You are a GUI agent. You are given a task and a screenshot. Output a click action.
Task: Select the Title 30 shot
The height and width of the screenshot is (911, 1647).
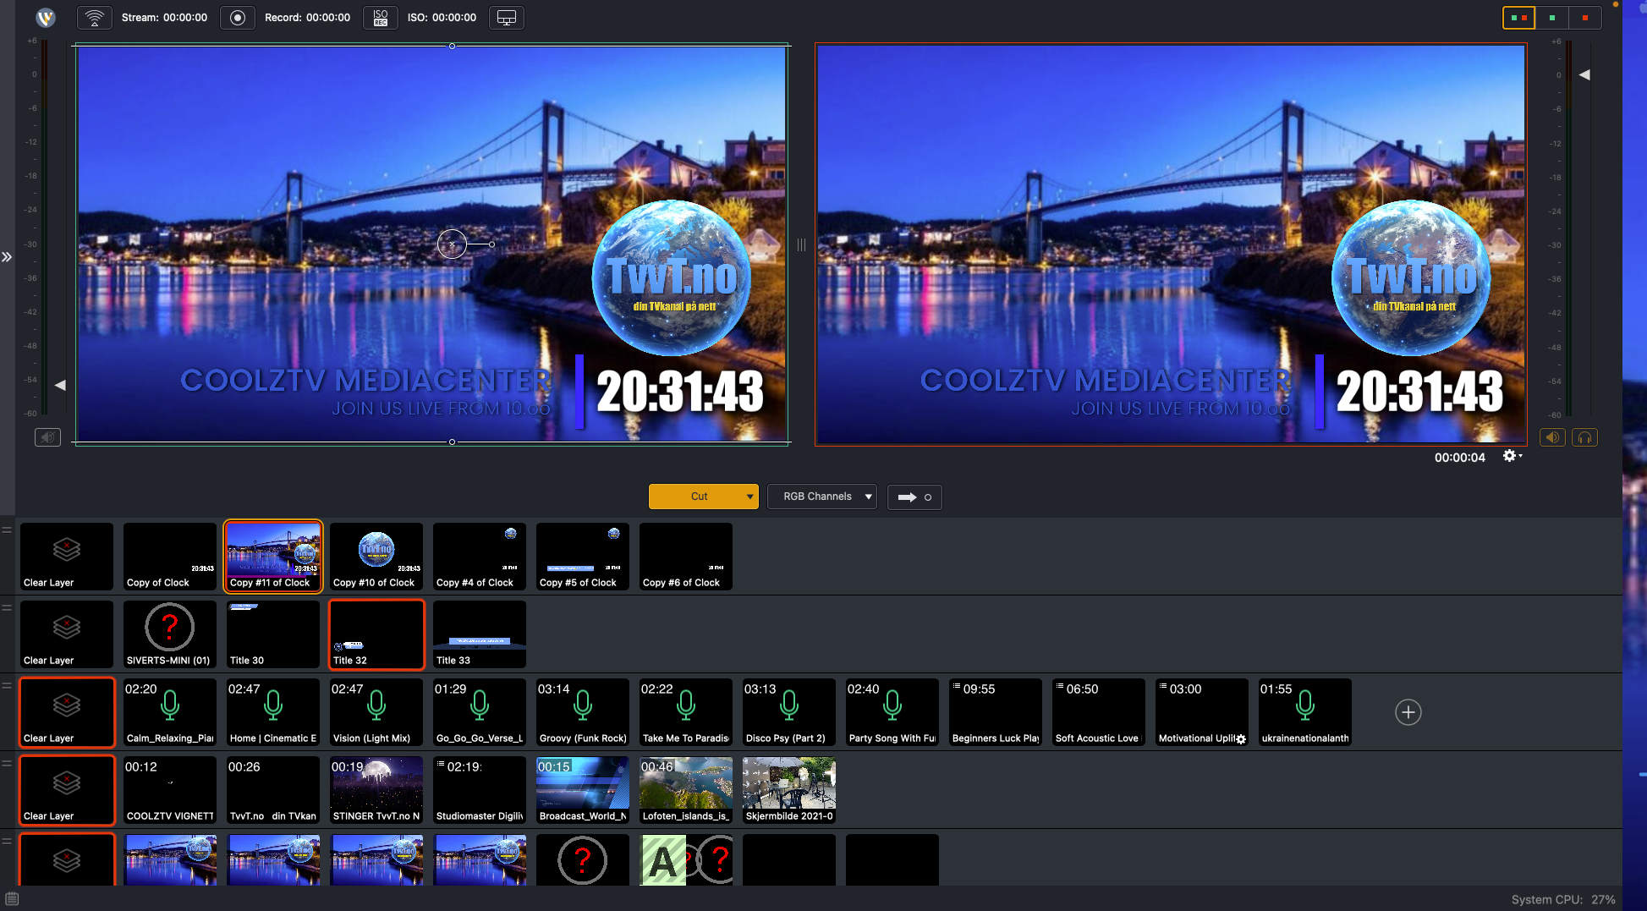(273, 634)
